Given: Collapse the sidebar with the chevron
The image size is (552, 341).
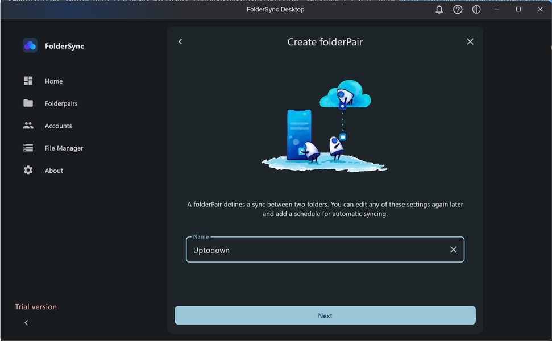Looking at the screenshot, I should (26, 323).
